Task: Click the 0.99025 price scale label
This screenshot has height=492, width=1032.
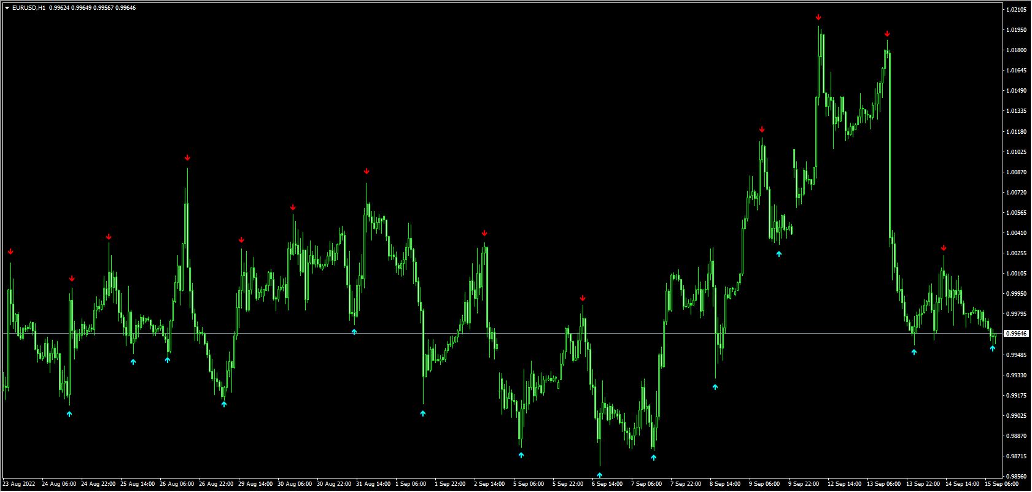Action: (1017, 416)
